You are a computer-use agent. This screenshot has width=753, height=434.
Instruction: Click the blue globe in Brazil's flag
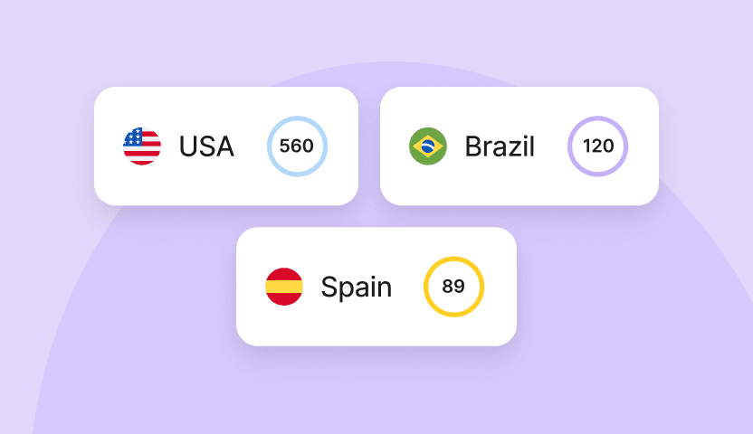(x=428, y=146)
